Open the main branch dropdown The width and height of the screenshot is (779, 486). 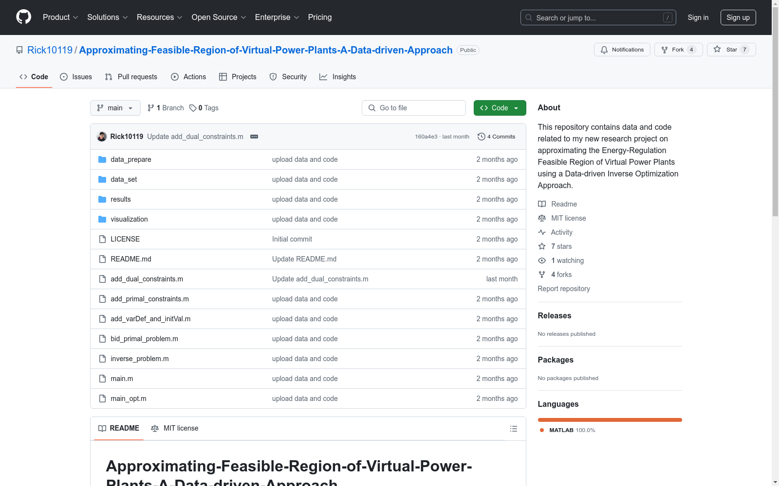[115, 108]
